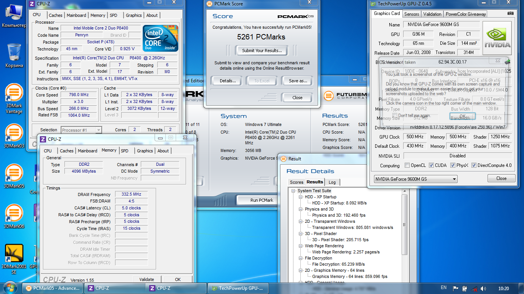Click the power plug tray icon

point(465,288)
